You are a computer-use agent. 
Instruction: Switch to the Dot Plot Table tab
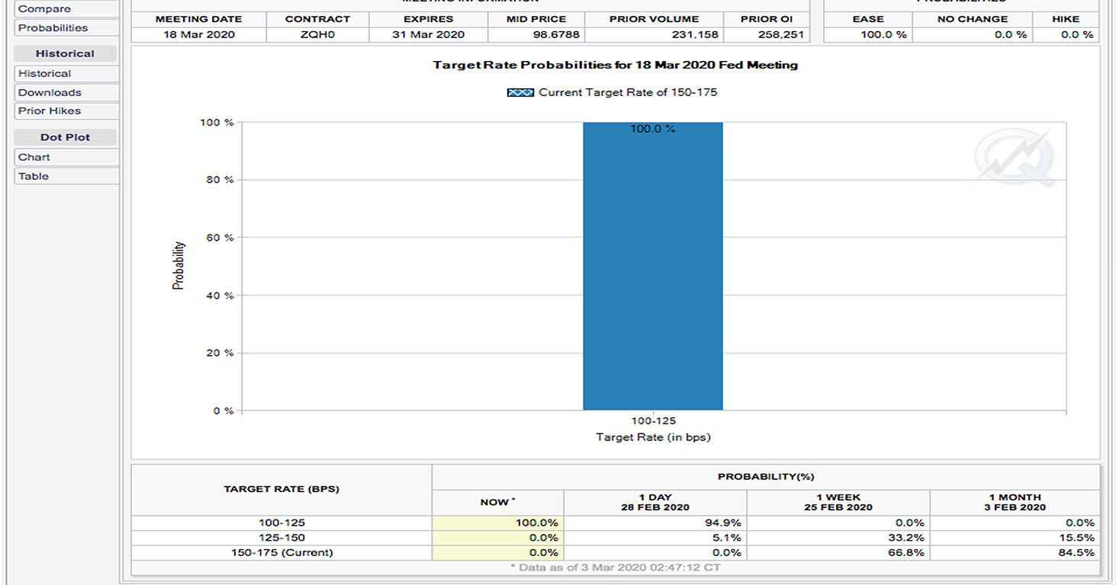[67, 176]
